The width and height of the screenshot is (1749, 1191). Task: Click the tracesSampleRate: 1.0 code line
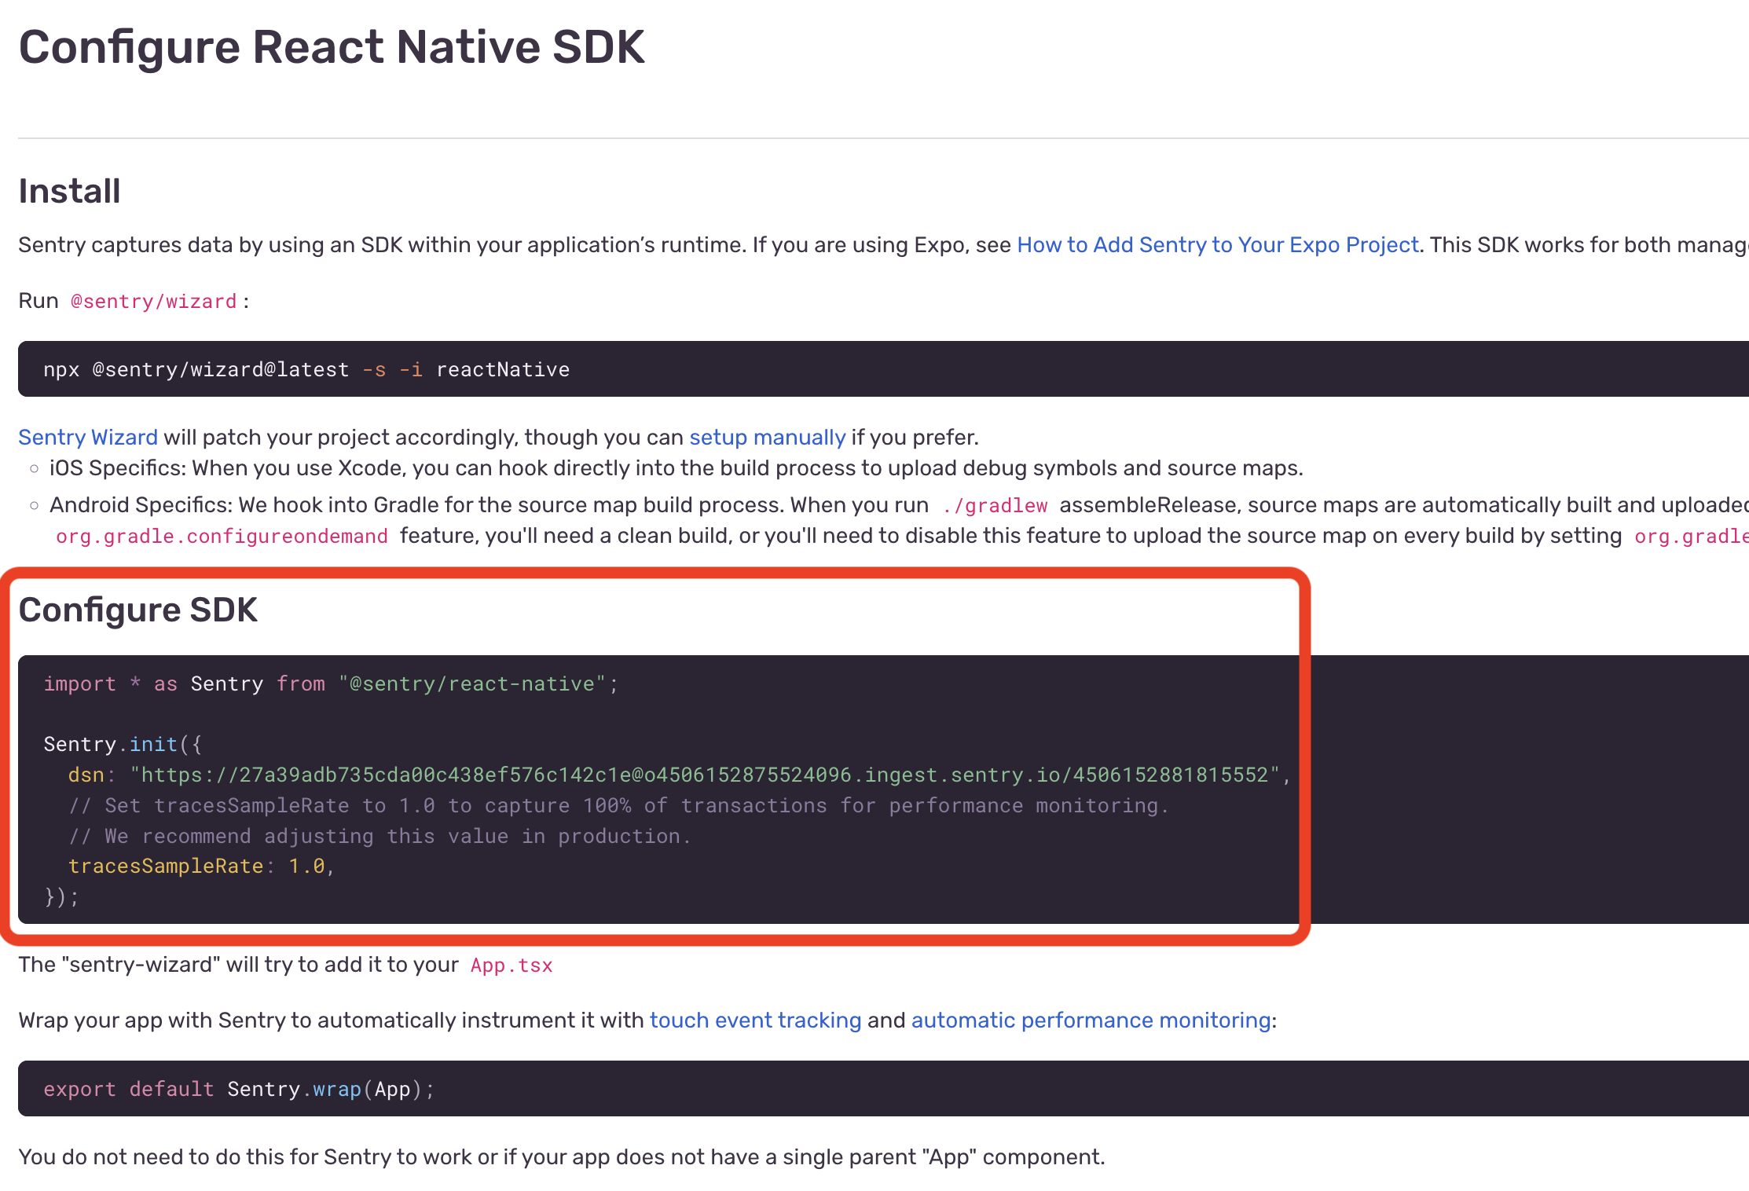coord(201,867)
